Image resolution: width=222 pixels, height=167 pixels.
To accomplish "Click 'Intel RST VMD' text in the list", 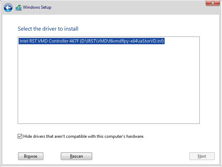I will click(33, 41).
